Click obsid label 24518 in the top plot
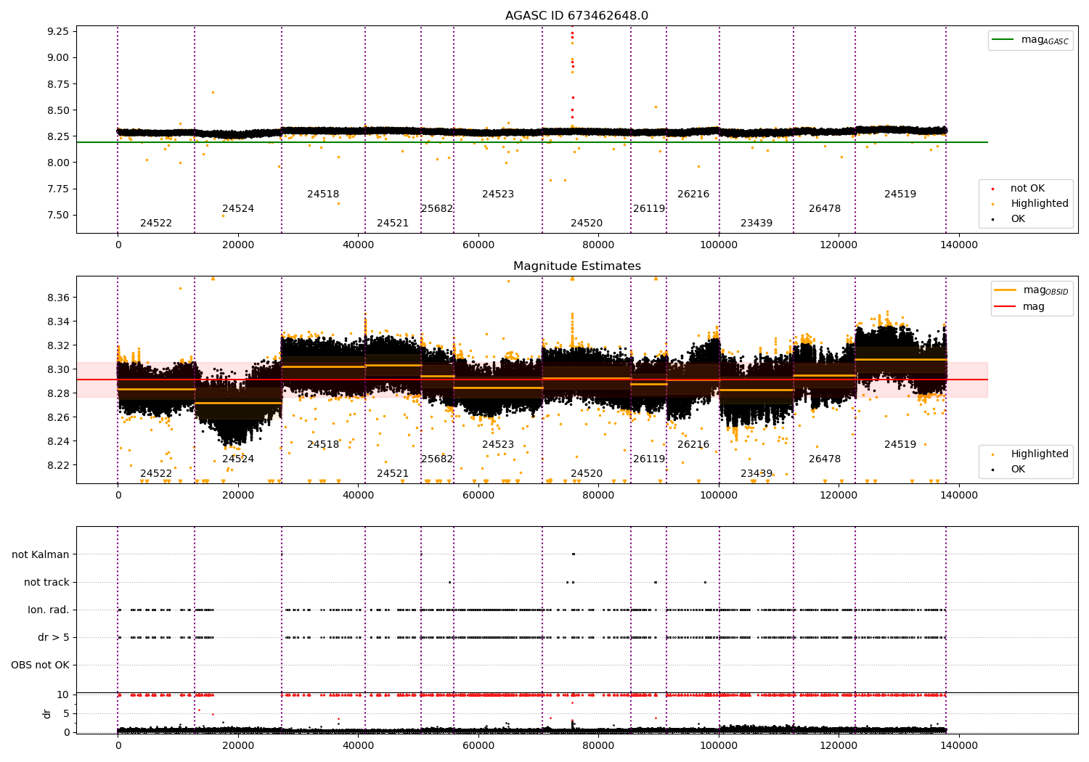1089x762 pixels. (323, 194)
